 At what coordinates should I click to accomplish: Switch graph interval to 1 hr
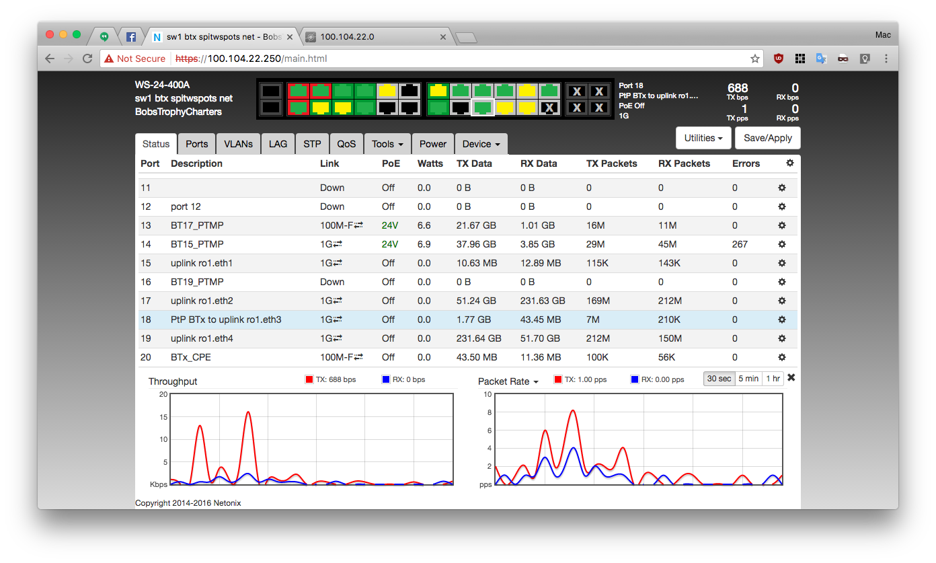(773, 379)
